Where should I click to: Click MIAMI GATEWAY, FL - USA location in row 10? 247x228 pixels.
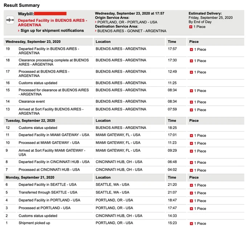tap(118, 143)
